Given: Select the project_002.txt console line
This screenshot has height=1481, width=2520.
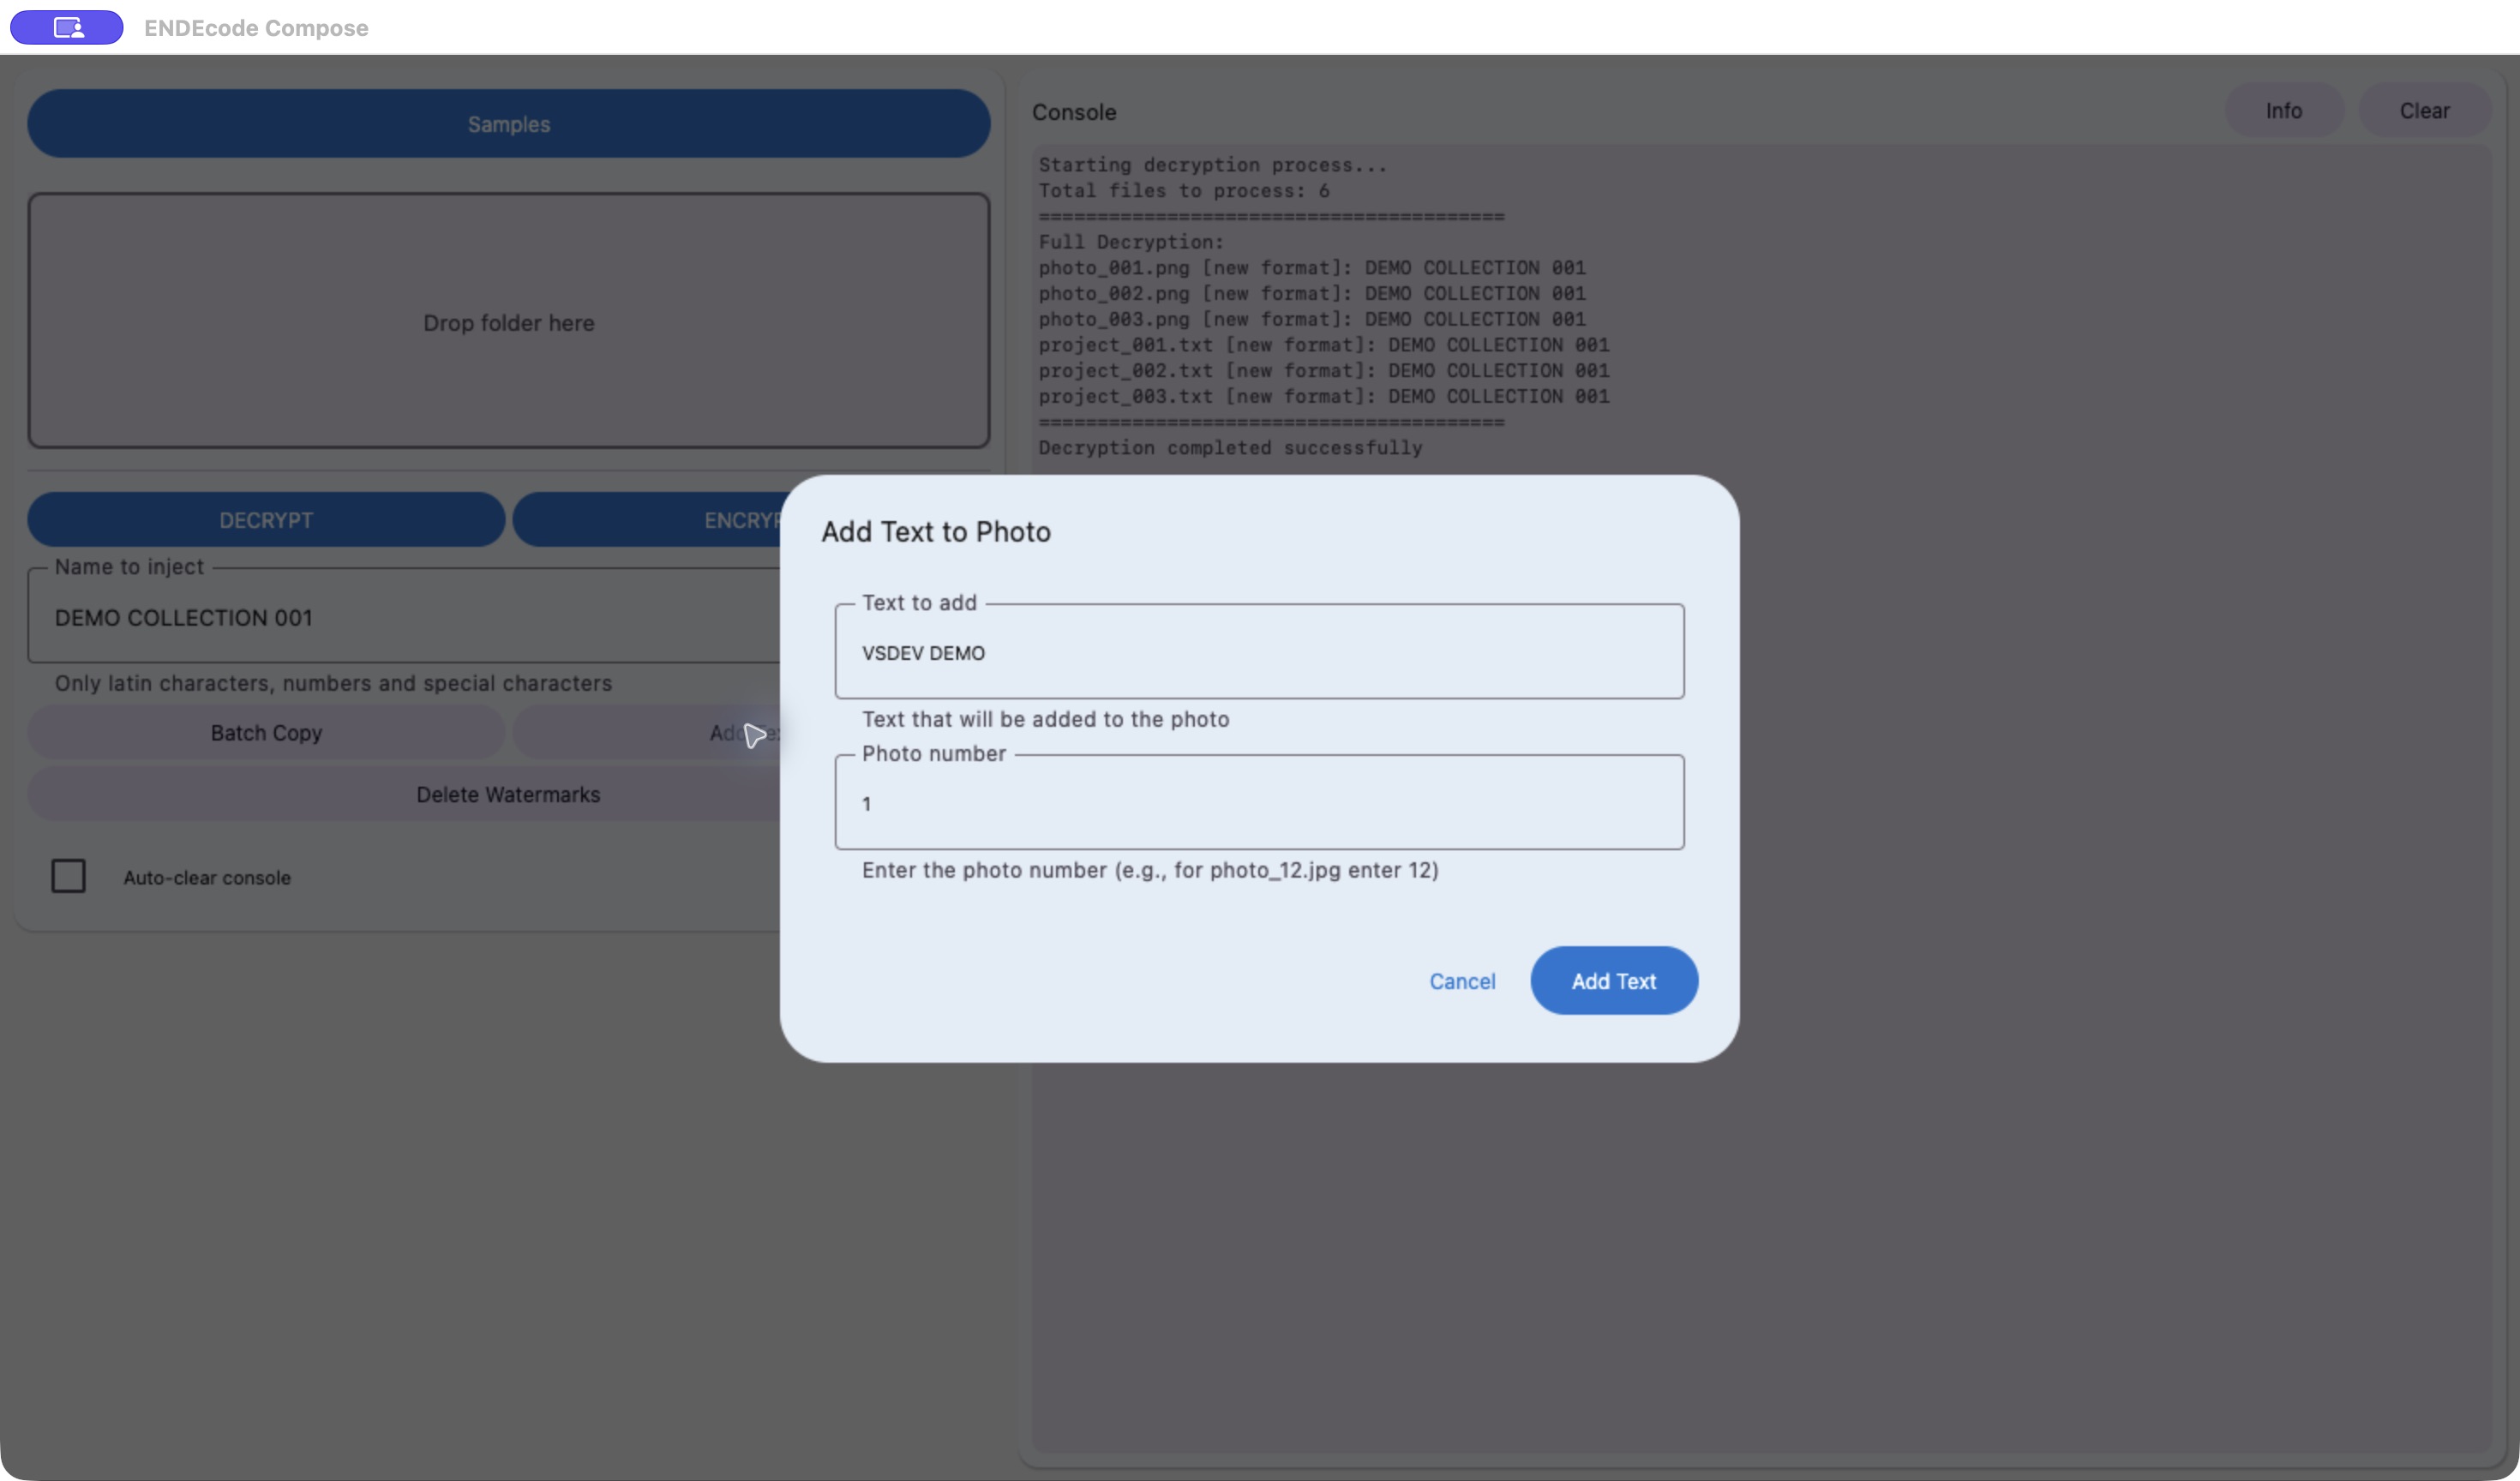Looking at the screenshot, I should pos(1324,371).
